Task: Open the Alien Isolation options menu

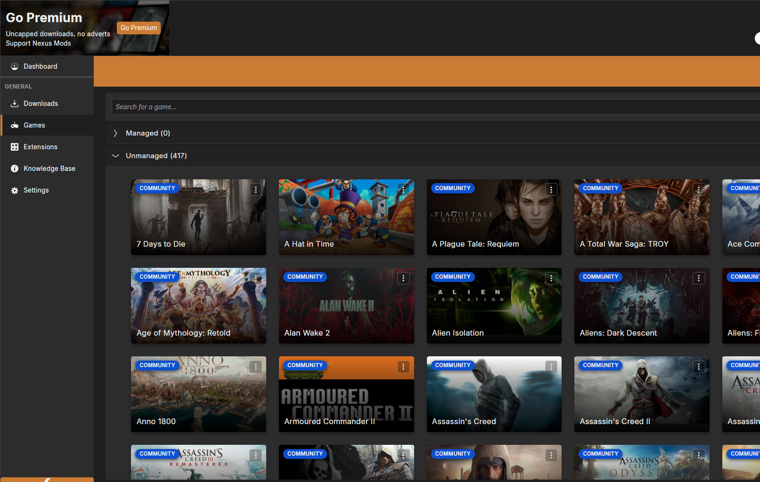Action: tap(551, 278)
